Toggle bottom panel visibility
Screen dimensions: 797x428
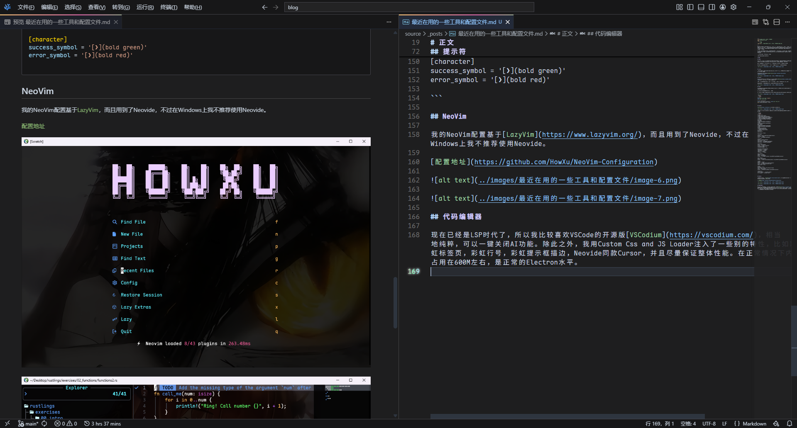(x=701, y=7)
